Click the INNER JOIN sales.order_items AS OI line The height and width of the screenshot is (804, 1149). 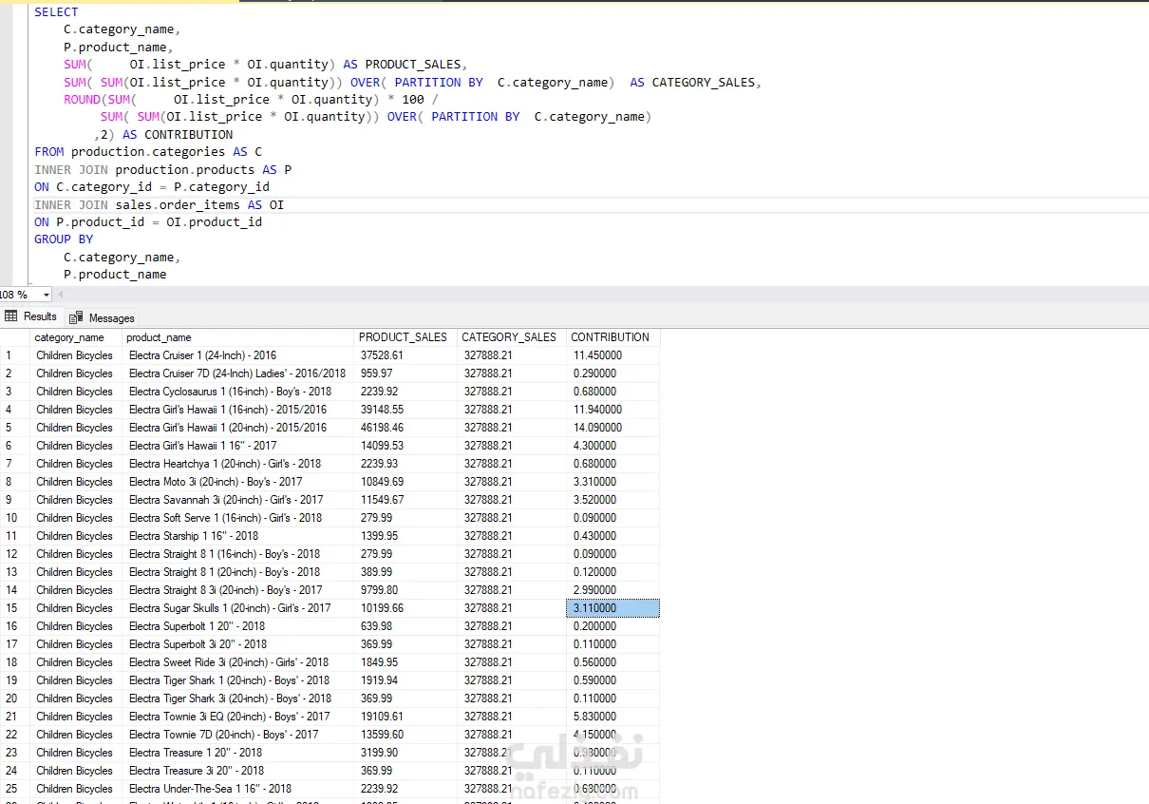[x=160, y=204]
